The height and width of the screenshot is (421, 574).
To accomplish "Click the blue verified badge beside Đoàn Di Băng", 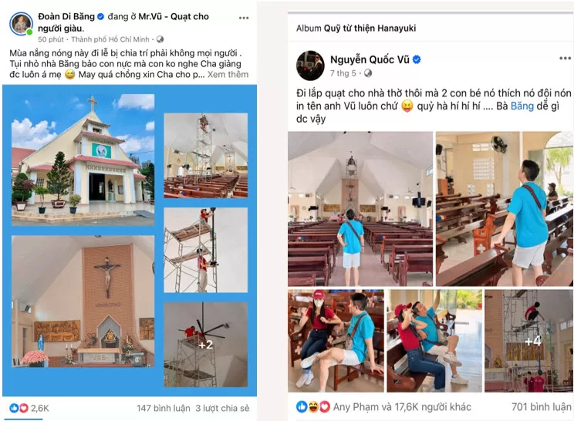I will [x=100, y=16].
